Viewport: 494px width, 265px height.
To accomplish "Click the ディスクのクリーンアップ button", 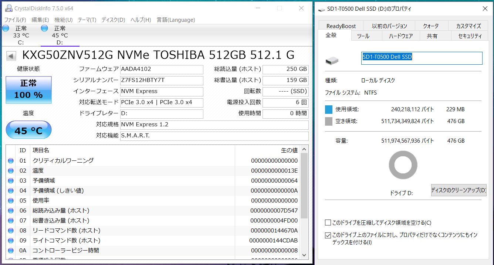I will [x=459, y=190].
